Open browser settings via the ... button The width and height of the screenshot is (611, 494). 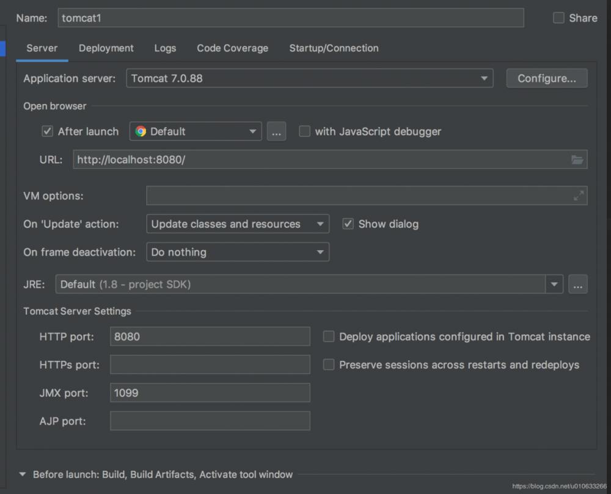click(276, 131)
